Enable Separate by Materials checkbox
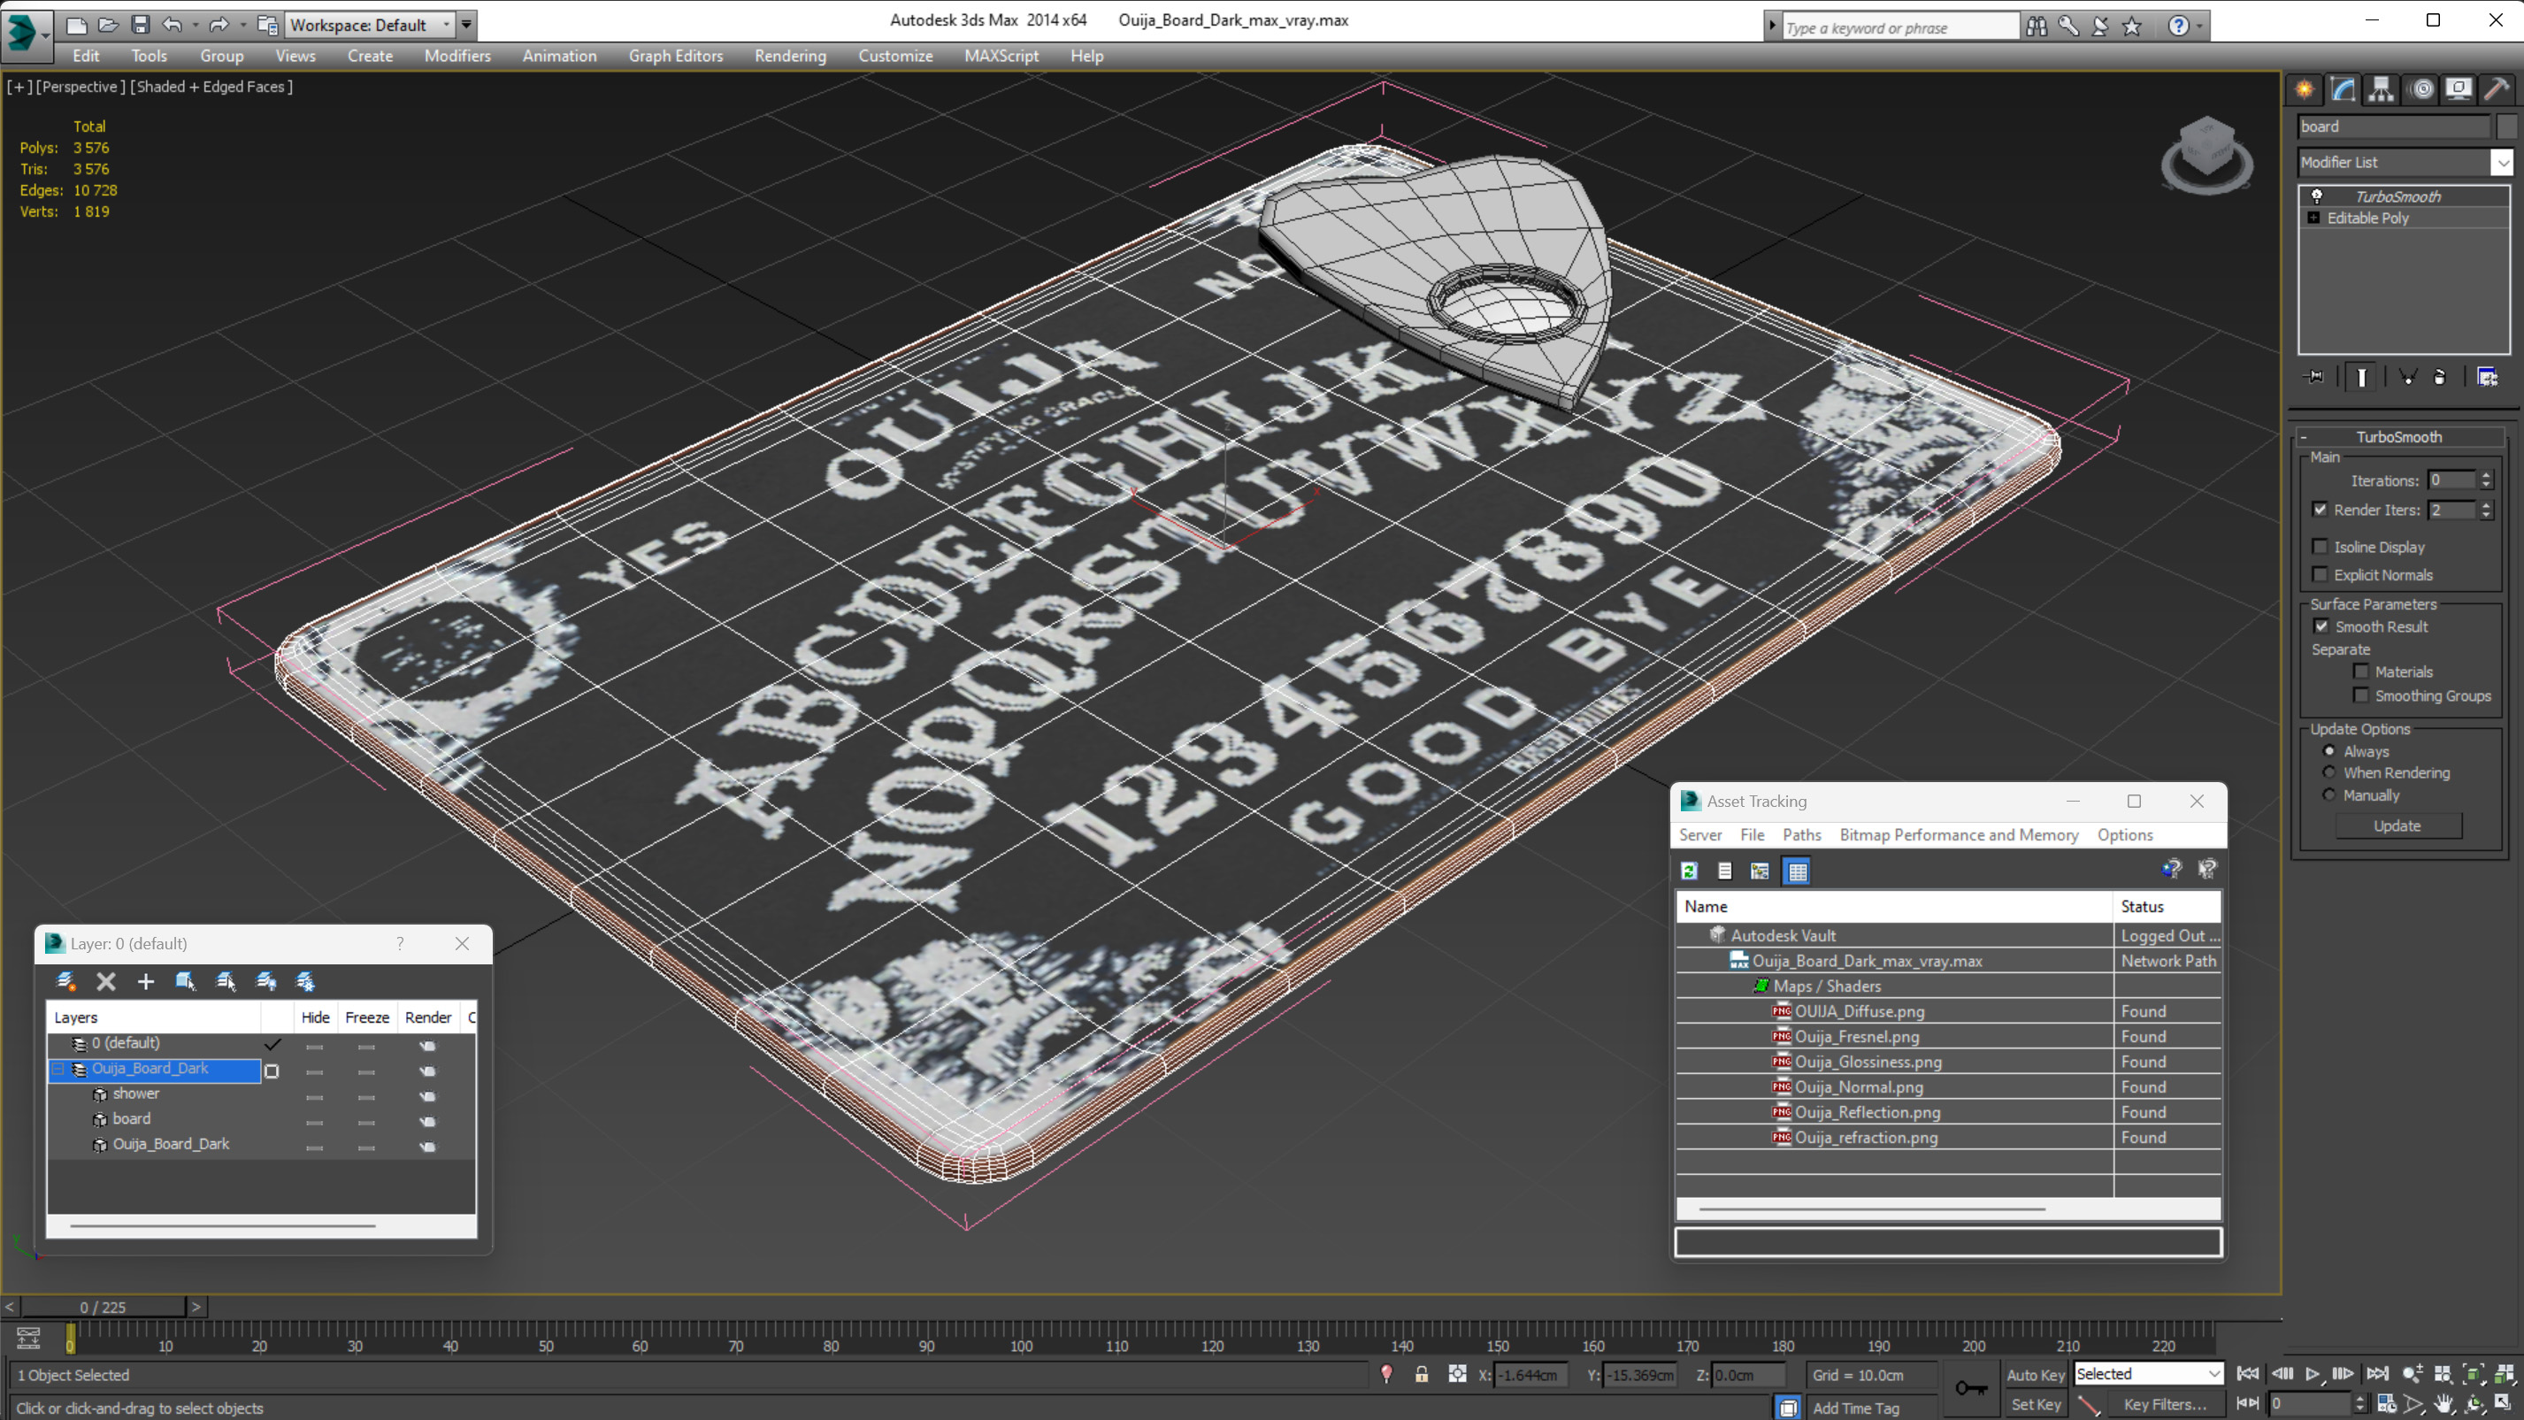The image size is (2524, 1420). click(2360, 672)
